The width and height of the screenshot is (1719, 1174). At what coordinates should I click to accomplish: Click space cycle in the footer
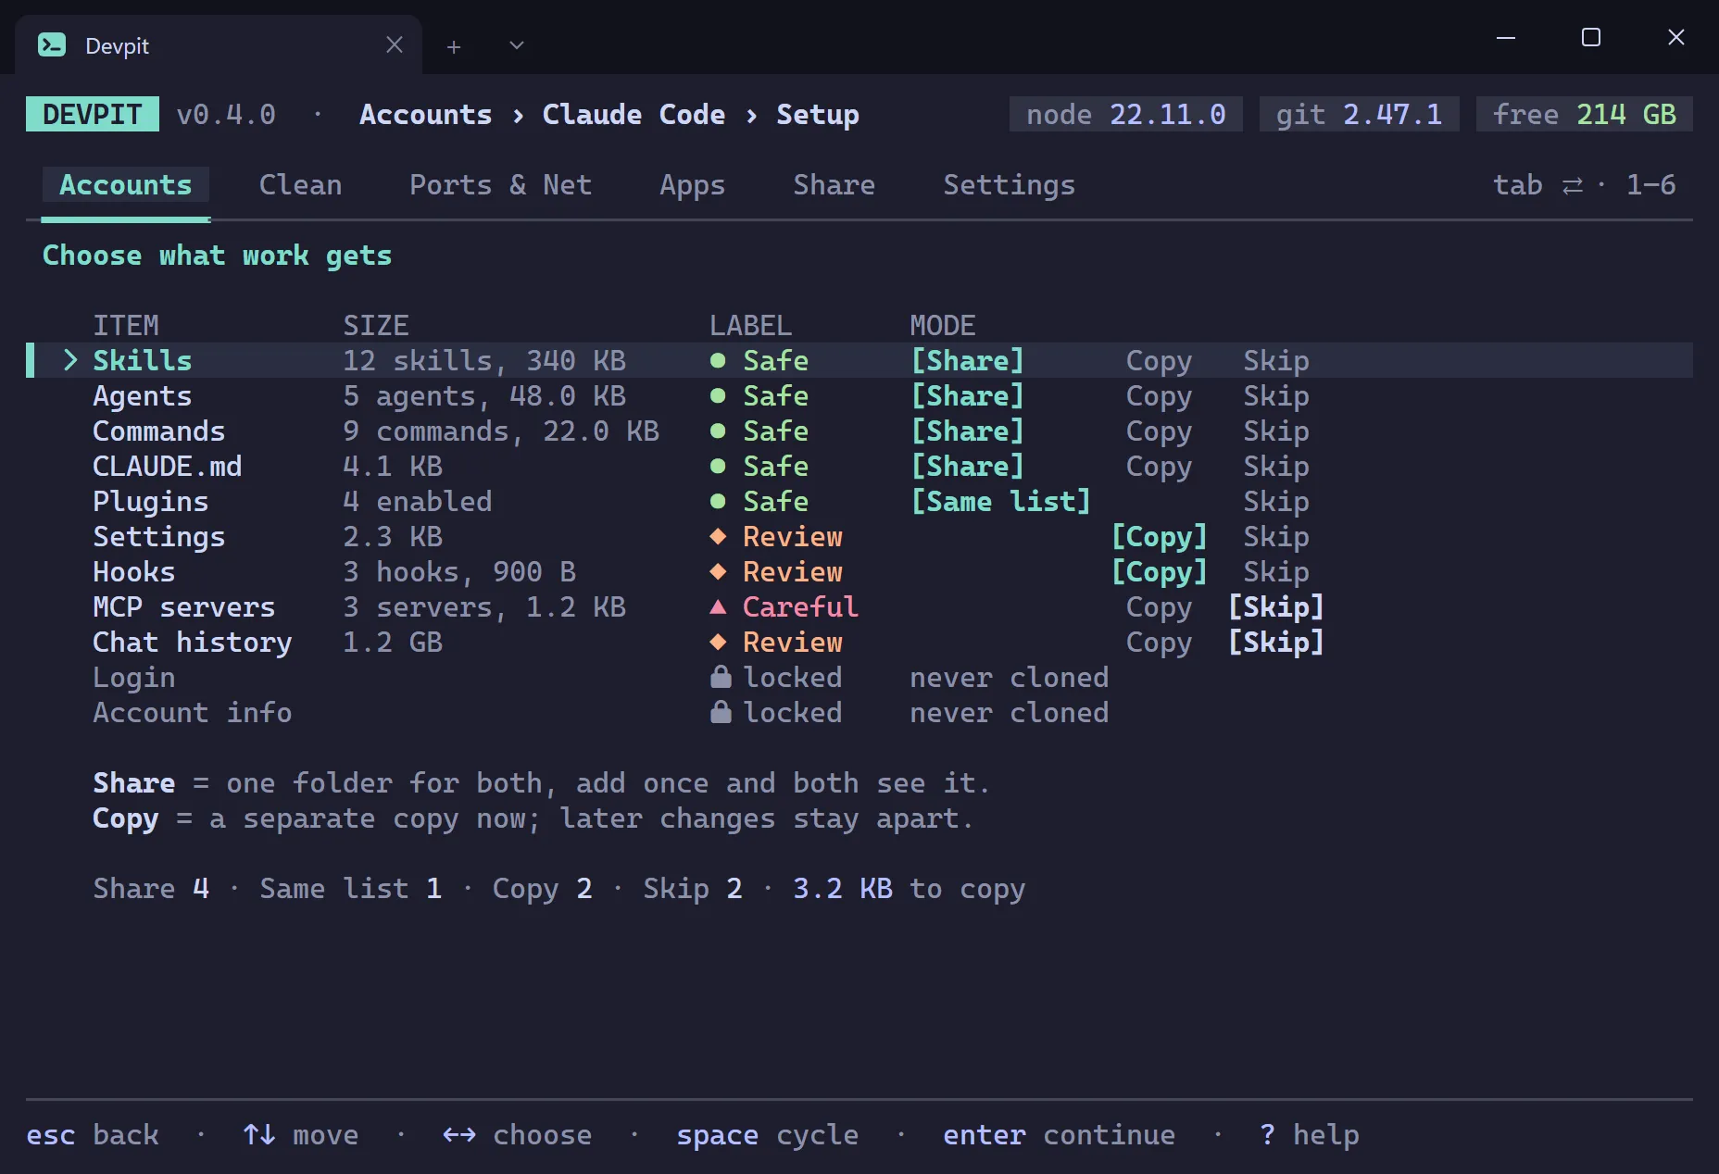point(767,1134)
